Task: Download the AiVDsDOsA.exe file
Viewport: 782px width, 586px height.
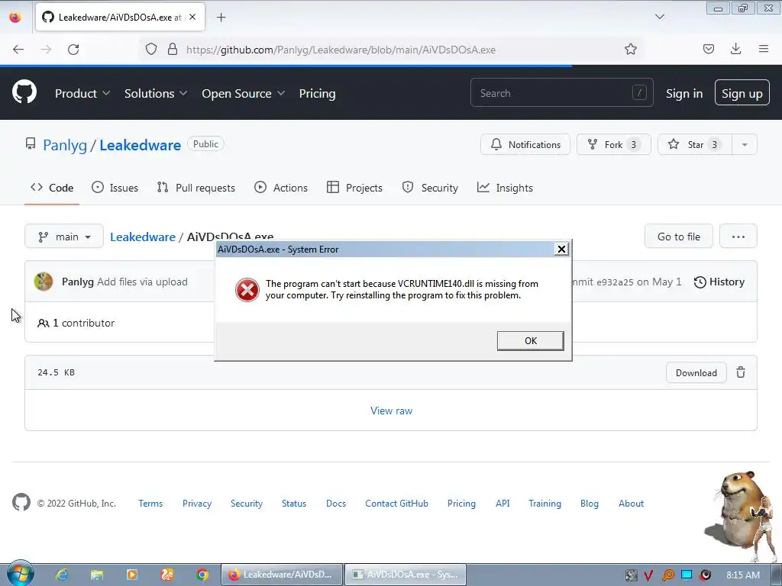Action: [x=696, y=372]
